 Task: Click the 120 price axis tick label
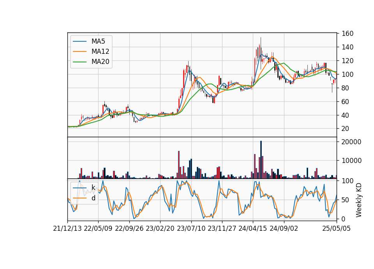348,61
